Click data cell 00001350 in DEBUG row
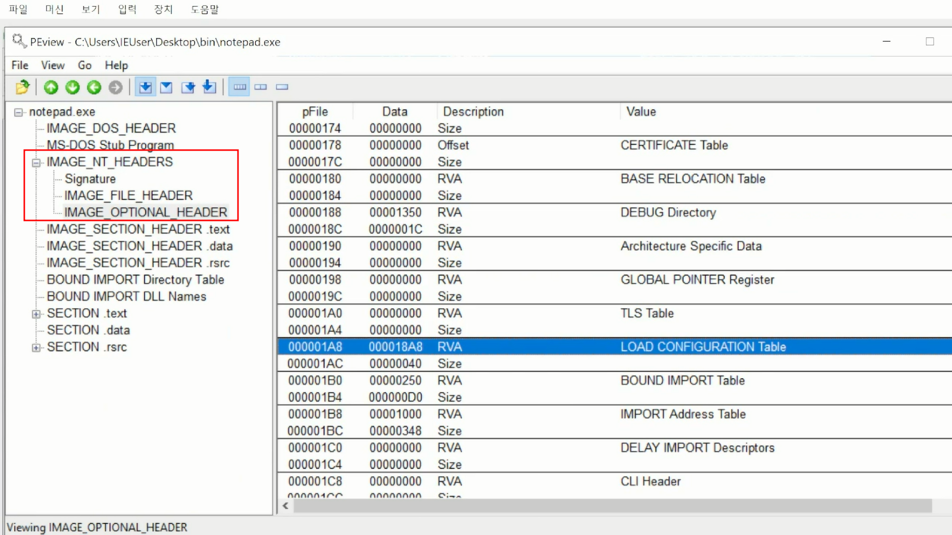952x535 pixels. 395,213
